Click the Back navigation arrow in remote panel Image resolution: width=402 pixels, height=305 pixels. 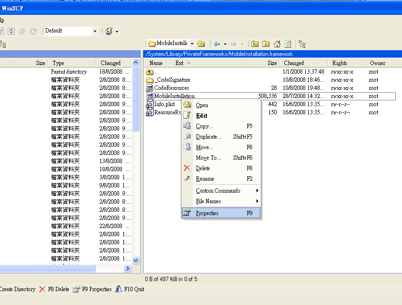[216, 44]
